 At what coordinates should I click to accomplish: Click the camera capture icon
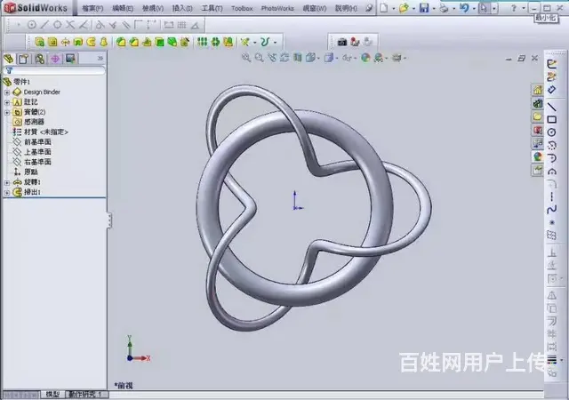[x=341, y=42]
